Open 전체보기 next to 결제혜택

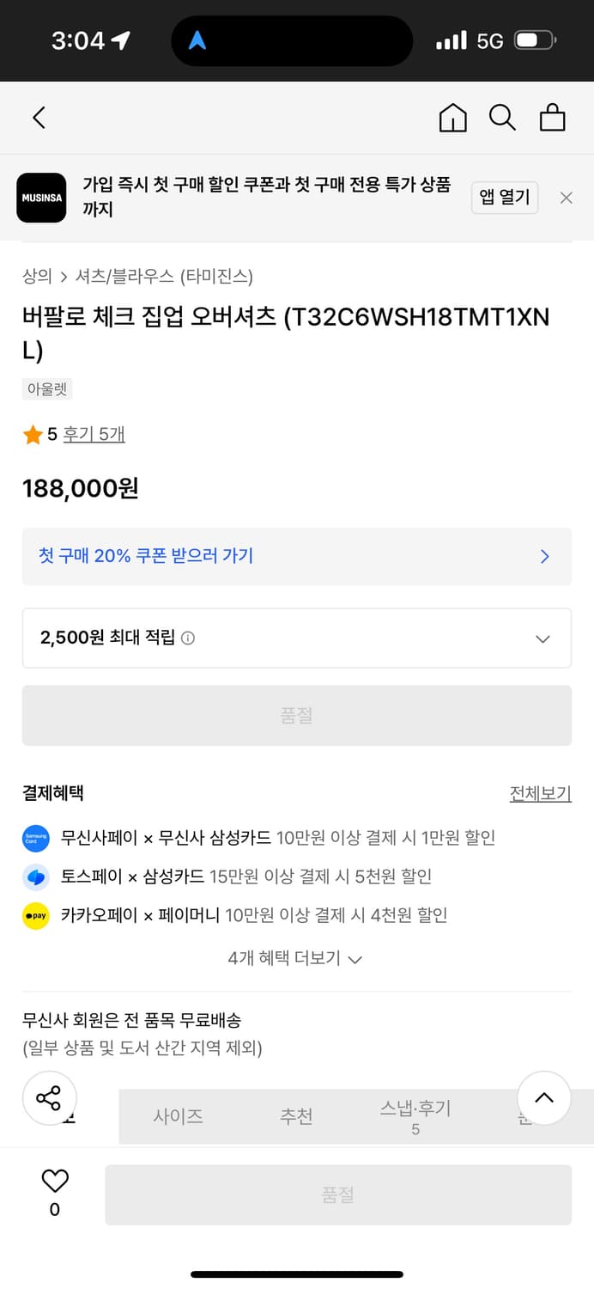(x=540, y=793)
